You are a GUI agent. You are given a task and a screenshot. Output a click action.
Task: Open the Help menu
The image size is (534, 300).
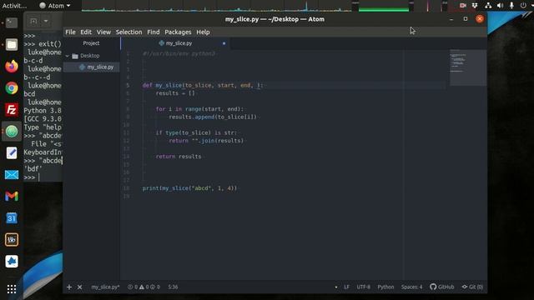click(x=203, y=32)
